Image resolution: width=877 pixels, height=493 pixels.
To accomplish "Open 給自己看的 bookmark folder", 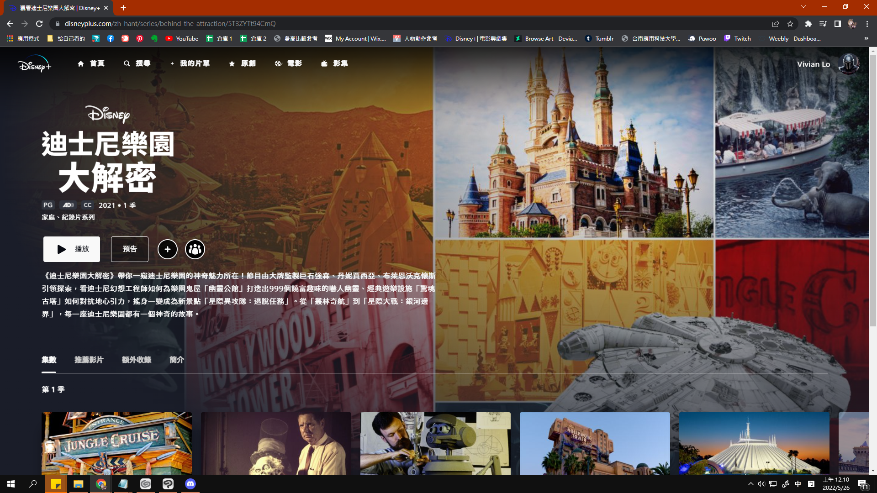I will coord(66,39).
